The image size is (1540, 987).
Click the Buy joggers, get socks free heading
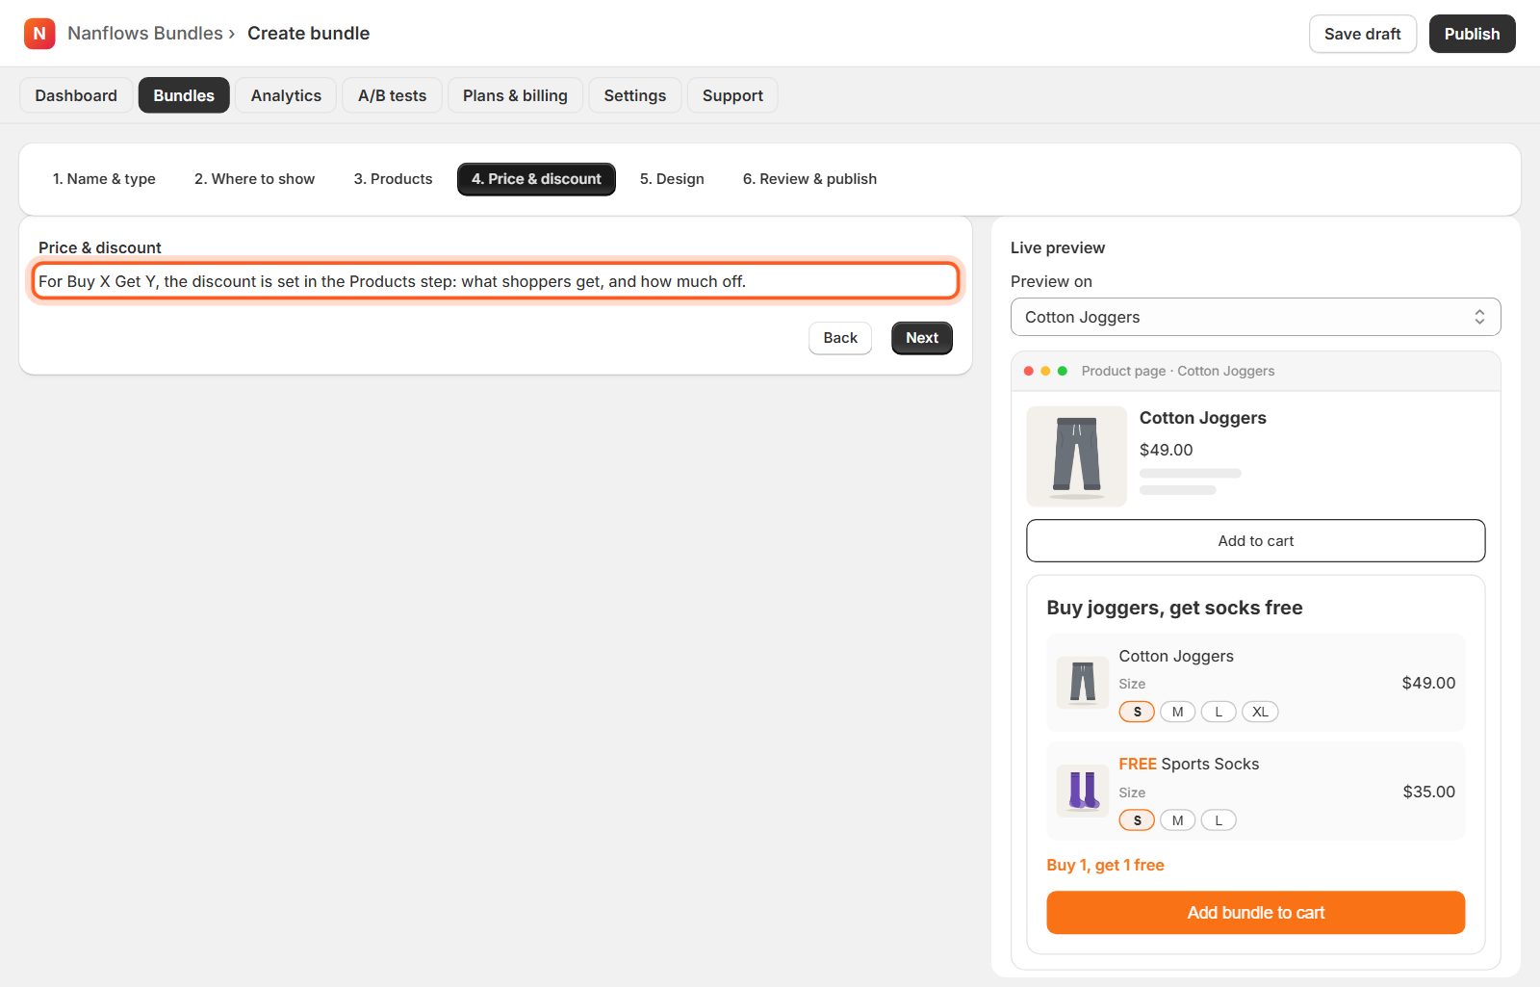1174,608
